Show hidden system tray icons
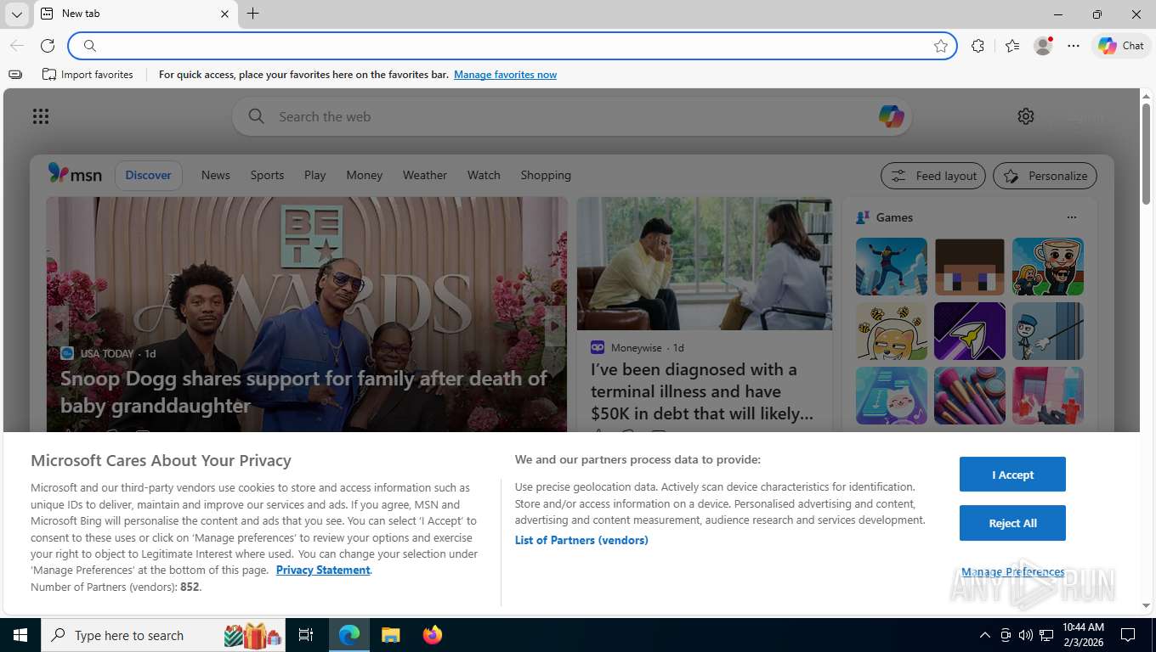The image size is (1156, 652). [985, 635]
